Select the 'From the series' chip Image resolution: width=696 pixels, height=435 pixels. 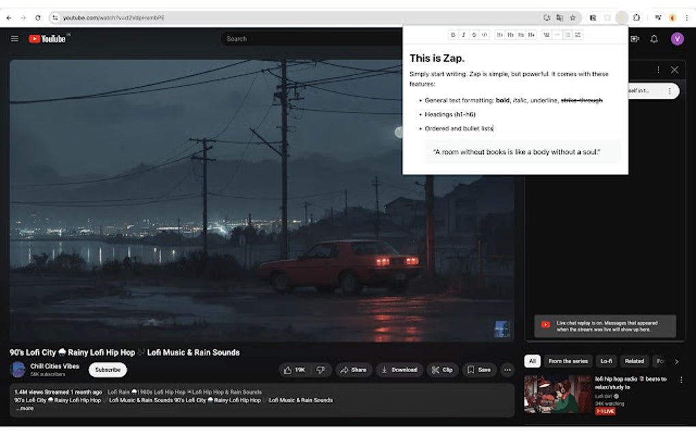tap(570, 361)
